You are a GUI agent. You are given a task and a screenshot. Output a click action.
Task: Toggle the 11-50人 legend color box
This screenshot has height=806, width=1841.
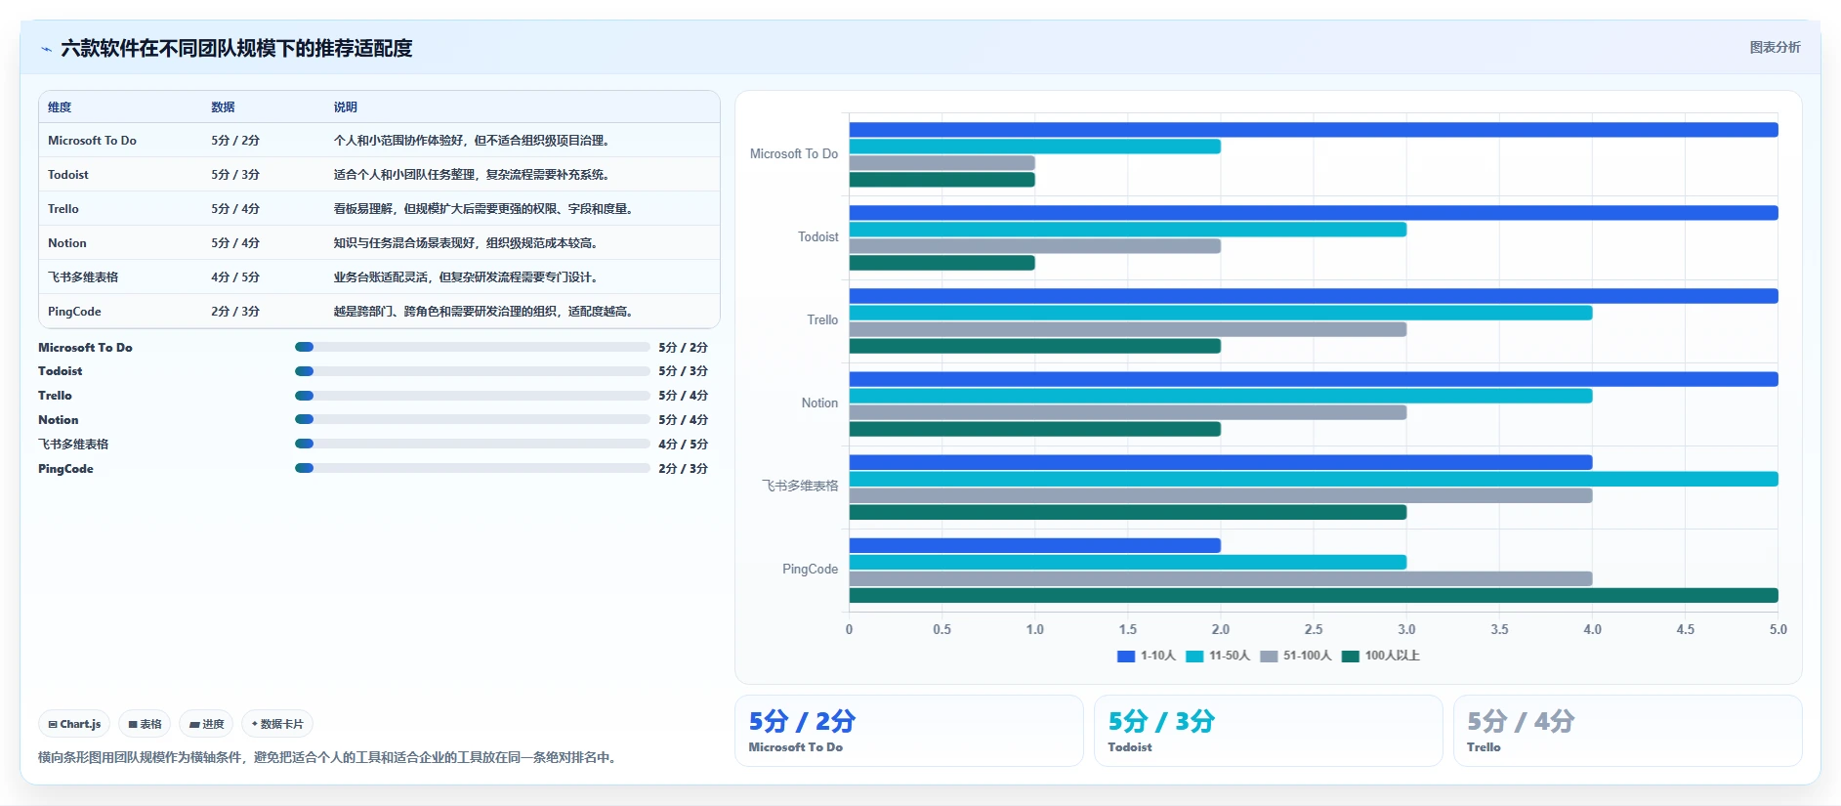[1193, 656]
